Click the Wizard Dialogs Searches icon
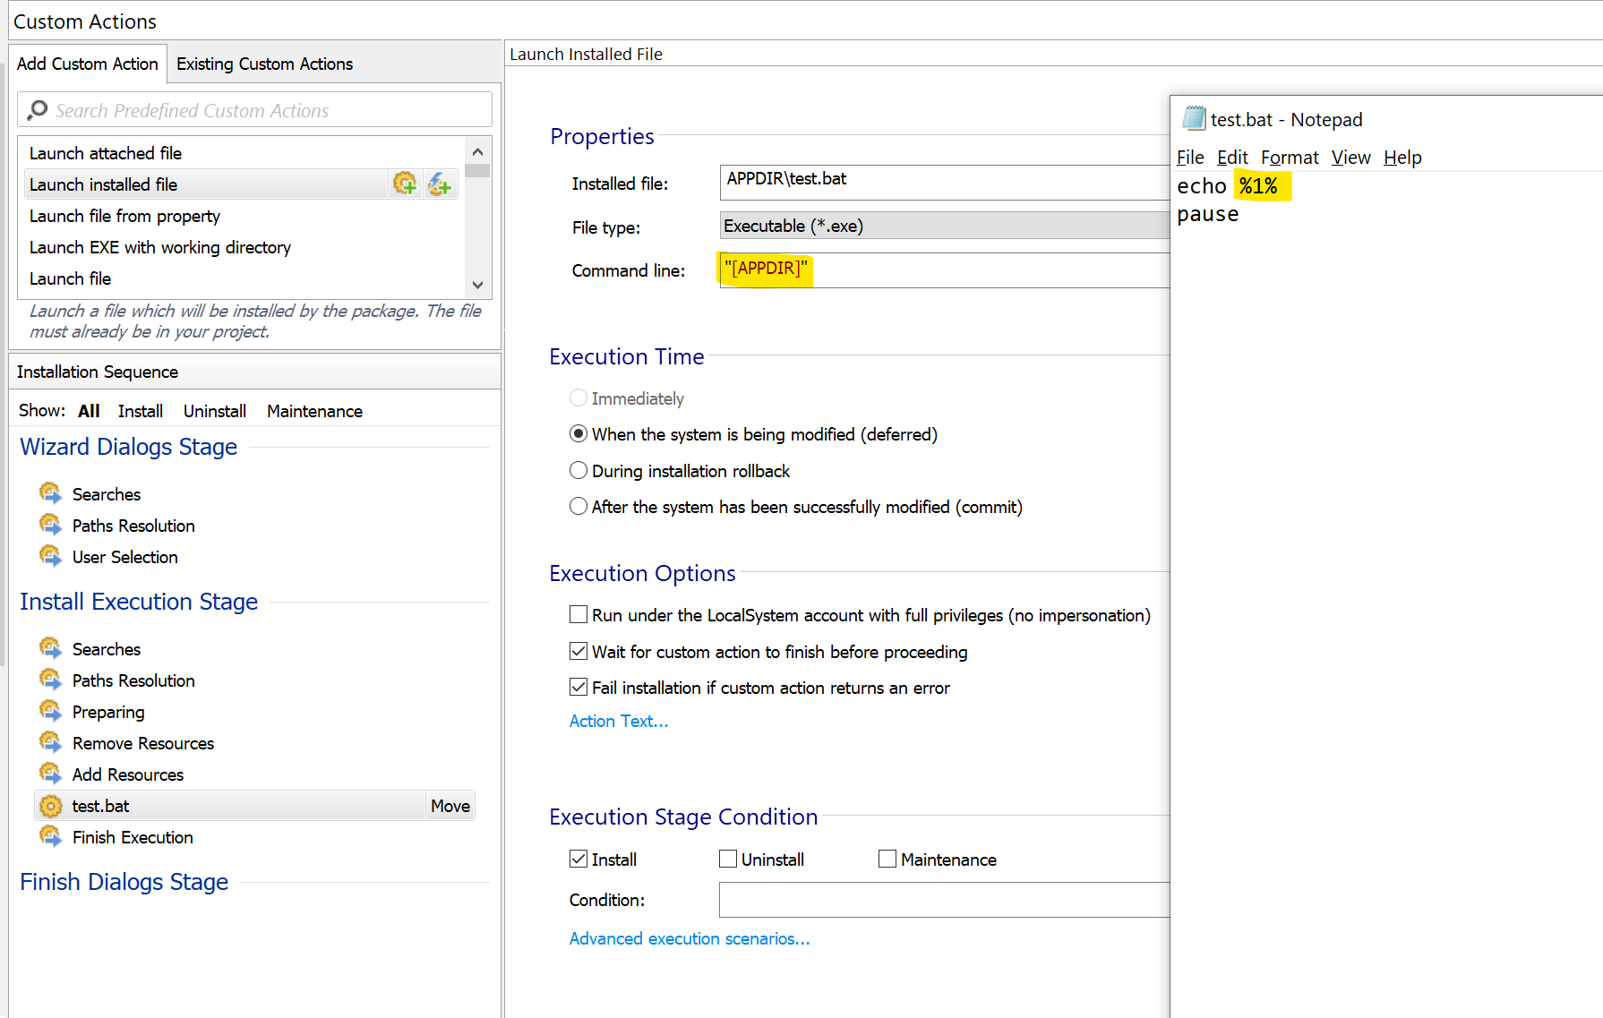 [x=50, y=493]
